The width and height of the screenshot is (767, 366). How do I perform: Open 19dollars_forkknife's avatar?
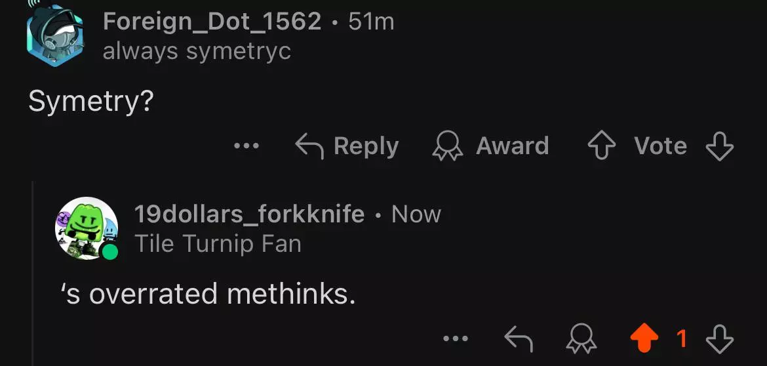coord(87,228)
